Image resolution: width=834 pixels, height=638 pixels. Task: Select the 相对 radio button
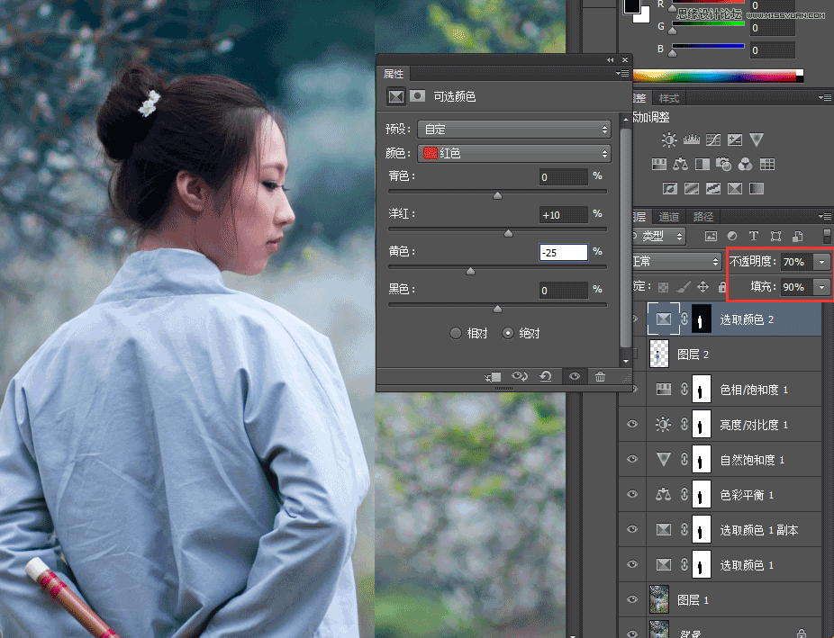coord(458,332)
